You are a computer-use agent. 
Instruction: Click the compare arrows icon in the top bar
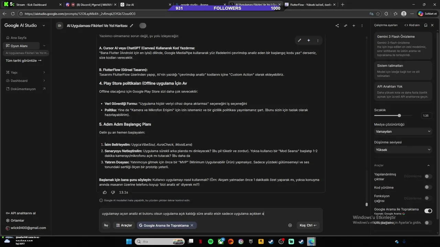coord(345,25)
